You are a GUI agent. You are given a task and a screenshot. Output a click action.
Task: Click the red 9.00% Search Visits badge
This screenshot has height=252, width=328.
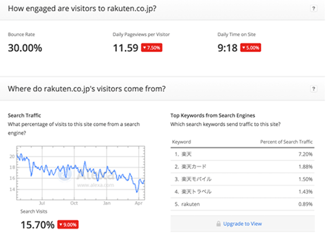click(x=68, y=224)
